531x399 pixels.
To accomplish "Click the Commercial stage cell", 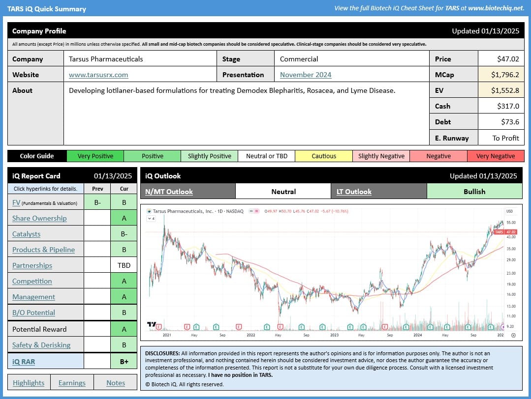I will [x=351, y=59].
